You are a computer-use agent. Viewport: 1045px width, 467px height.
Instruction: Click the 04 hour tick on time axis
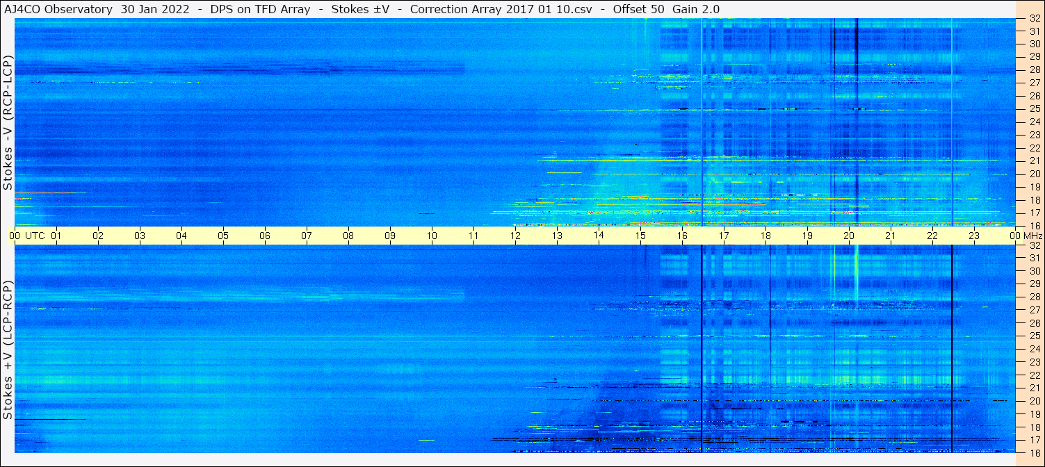click(x=181, y=236)
